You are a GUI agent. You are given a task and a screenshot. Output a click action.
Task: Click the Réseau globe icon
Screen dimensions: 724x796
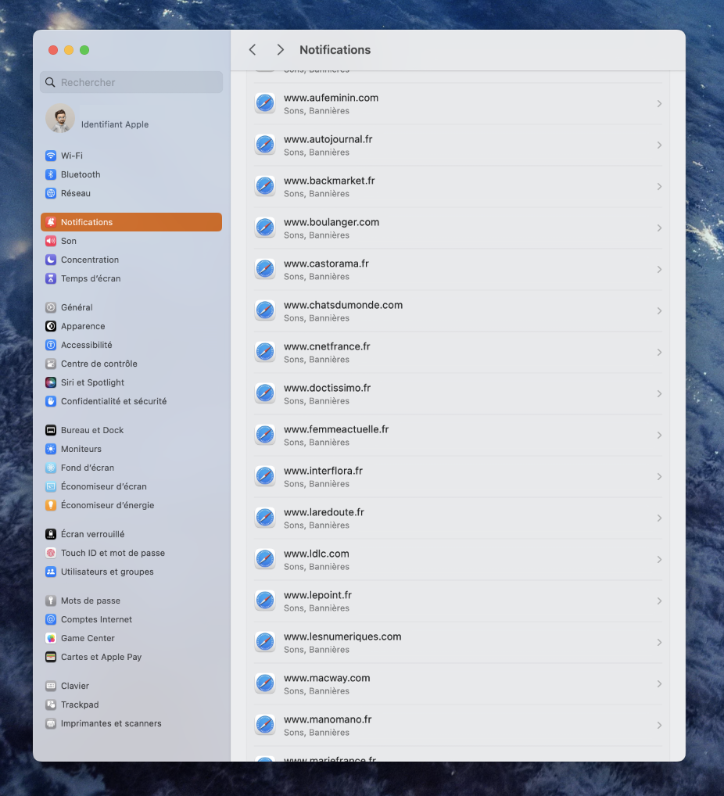(x=51, y=193)
